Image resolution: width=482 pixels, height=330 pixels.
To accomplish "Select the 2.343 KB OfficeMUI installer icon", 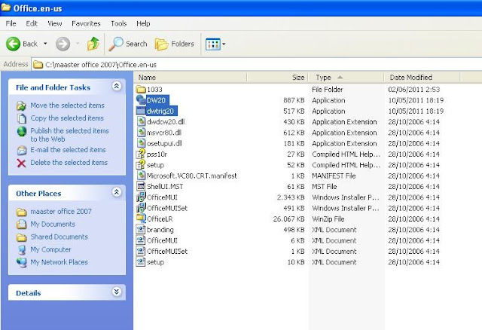I will point(141,197).
